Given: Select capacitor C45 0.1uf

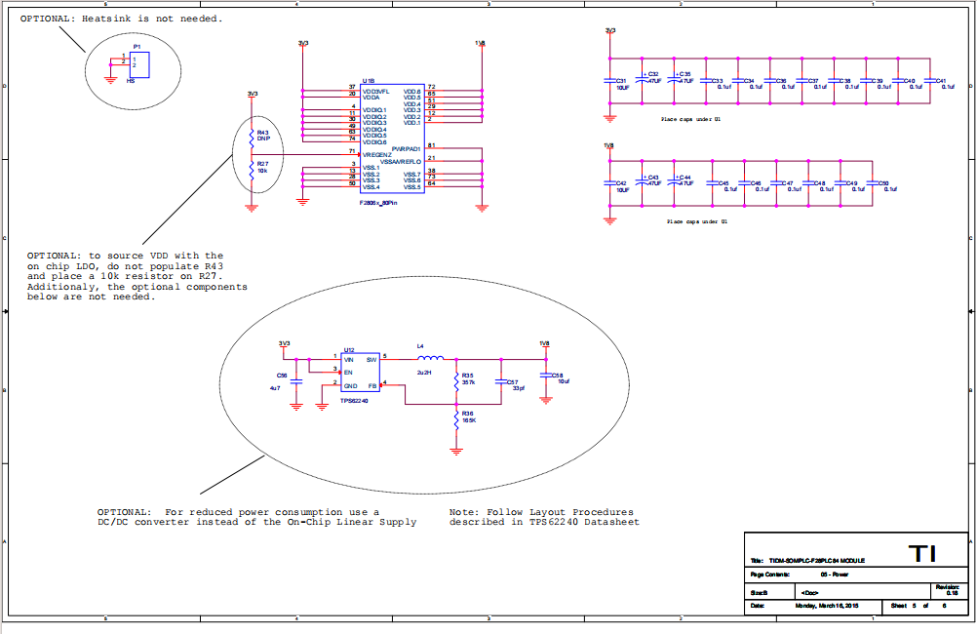Looking at the screenshot, I should coord(713,183).
